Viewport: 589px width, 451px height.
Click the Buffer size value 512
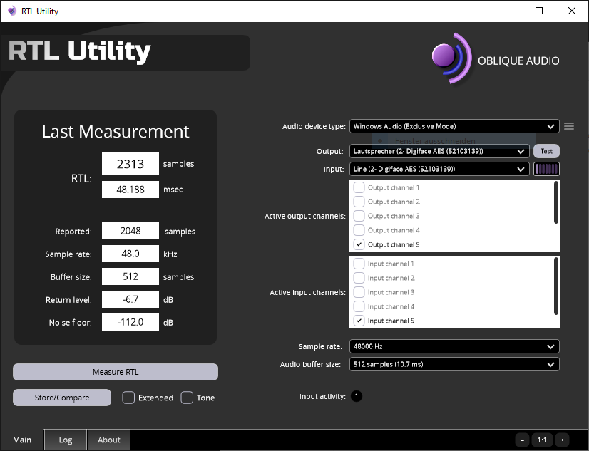[130, 276]
